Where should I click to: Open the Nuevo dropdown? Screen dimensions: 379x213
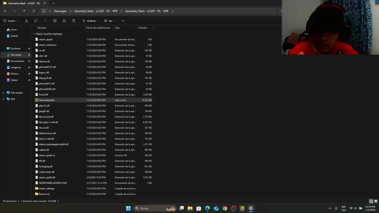(11, 21)
